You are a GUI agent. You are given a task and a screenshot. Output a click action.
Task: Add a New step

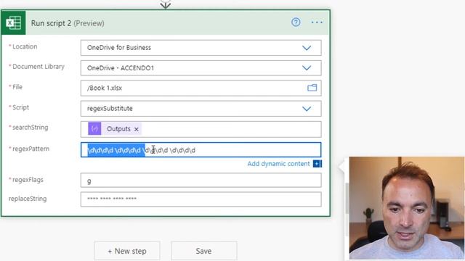pos(127,251)
